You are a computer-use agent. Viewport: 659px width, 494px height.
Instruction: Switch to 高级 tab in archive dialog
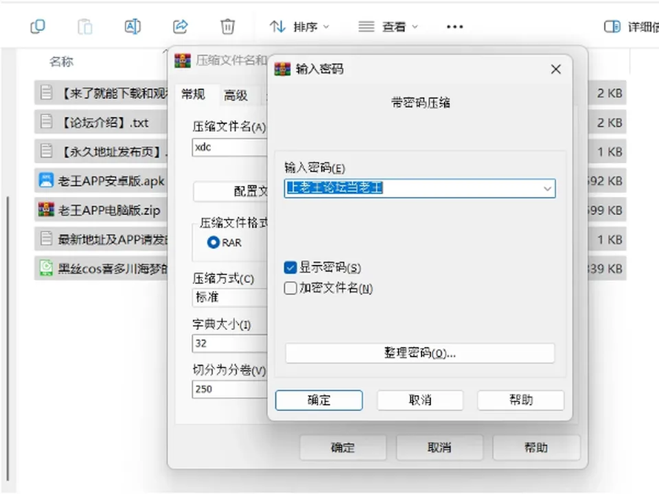point(235,95)
